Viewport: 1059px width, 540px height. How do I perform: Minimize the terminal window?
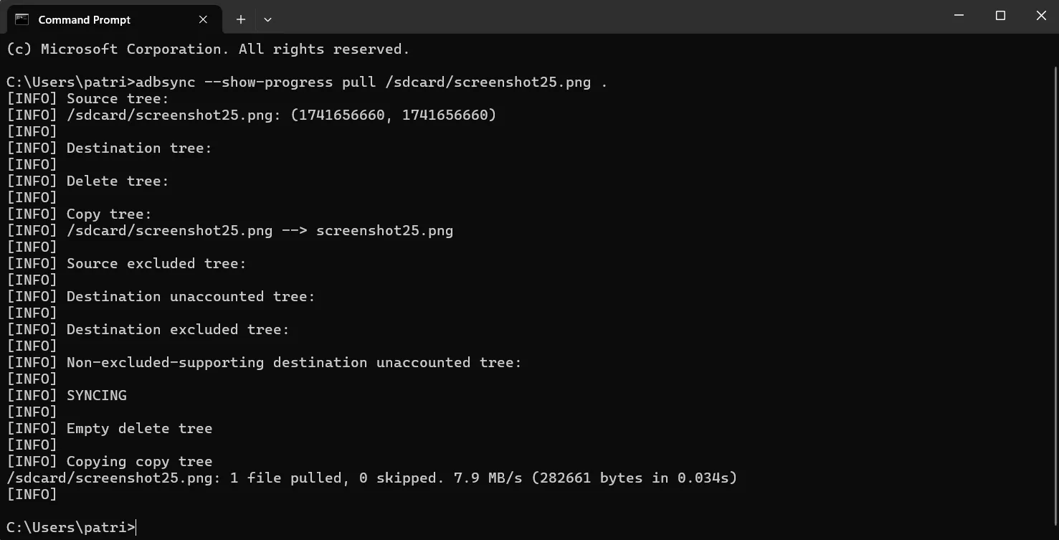[x=959, y=15]
